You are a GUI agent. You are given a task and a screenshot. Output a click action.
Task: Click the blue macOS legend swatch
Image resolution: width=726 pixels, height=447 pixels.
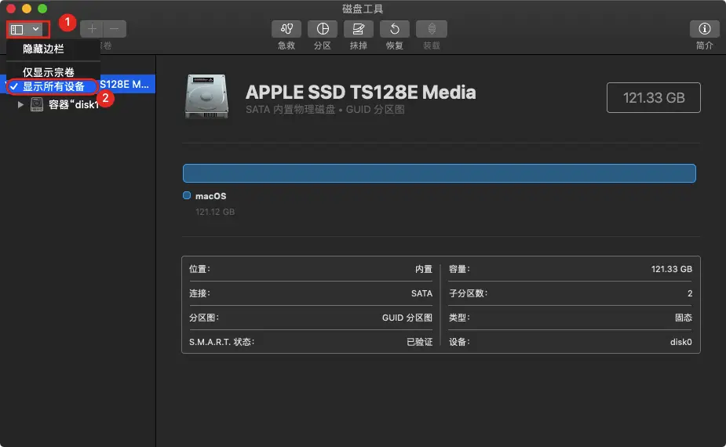pyautogui.click(x=187, y=196)
